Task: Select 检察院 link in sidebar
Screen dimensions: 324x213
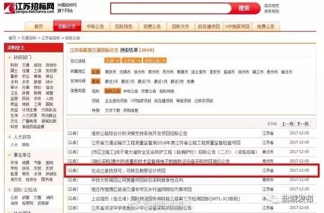Action: [x=27, y=203]
